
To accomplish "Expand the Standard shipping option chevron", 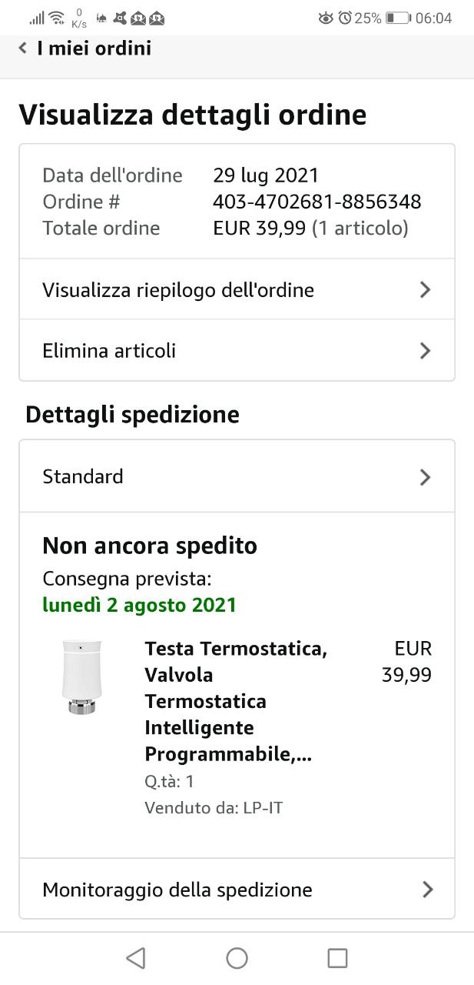I will point(425,477).
